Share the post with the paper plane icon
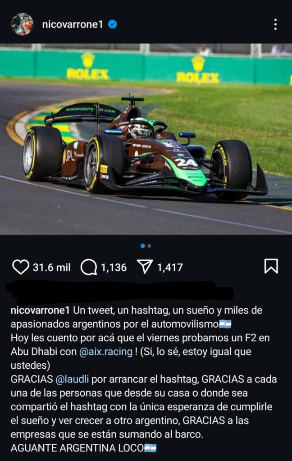Viewport: 292px width, 461px height. point(145,267)
